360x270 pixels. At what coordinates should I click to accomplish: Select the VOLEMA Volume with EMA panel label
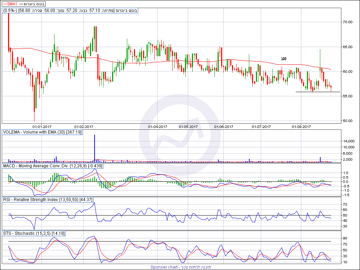tap(42, 132)
